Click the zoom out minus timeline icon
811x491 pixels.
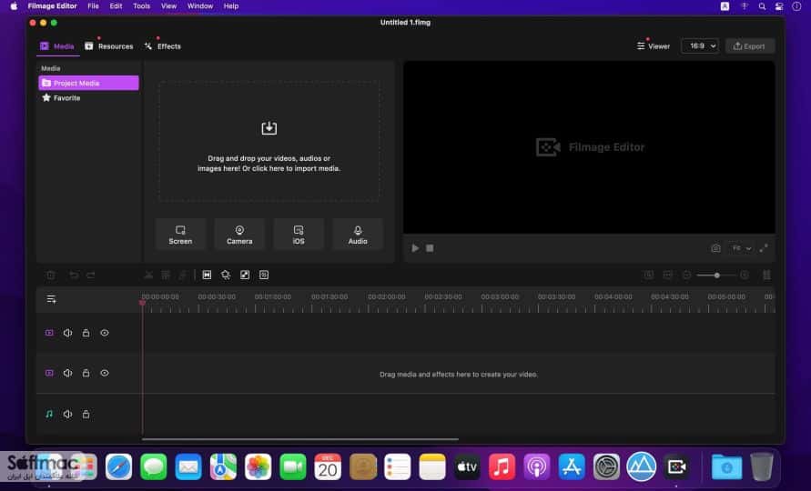point(687,275)
